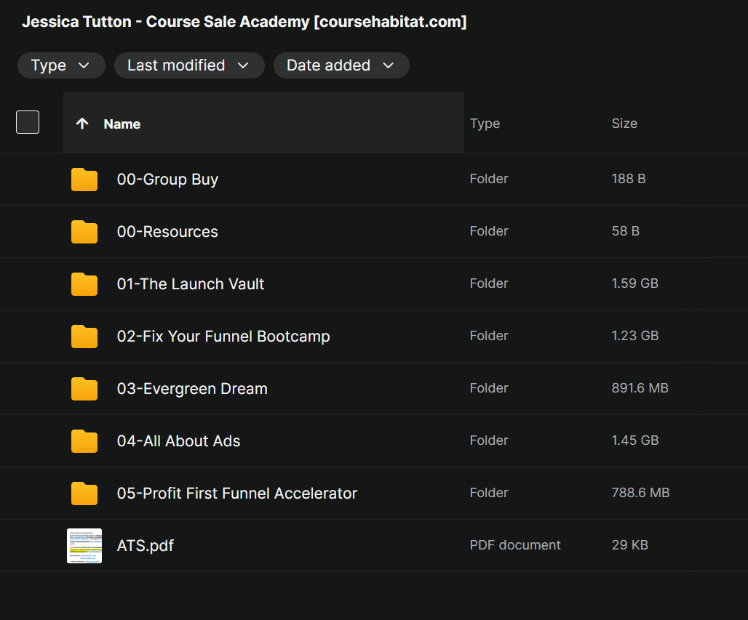Select the ATS.pdf file name
This screenshot has width=748, height=620.
146,546
